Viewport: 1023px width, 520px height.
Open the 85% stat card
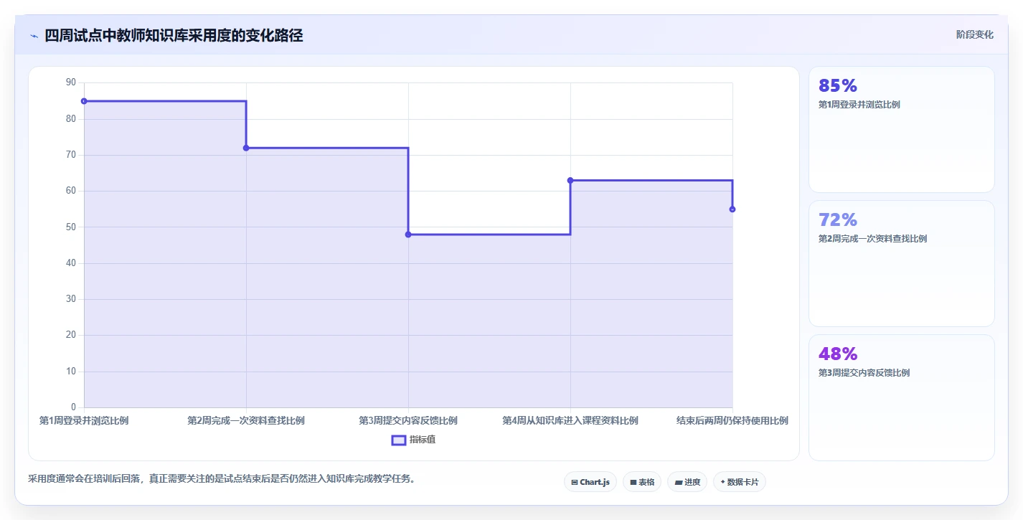click(901, 129)
